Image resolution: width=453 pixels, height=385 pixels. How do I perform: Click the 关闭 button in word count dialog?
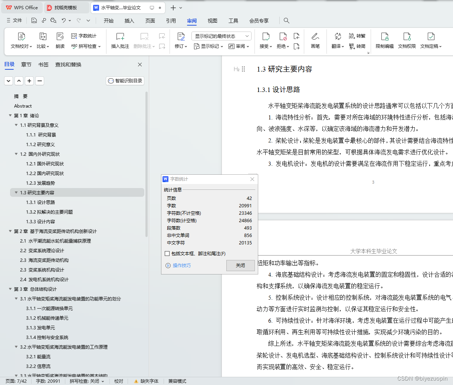pos(240,265)
